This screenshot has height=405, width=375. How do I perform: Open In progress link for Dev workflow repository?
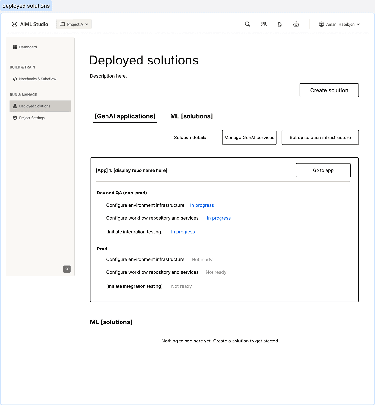tap(219, 218)
